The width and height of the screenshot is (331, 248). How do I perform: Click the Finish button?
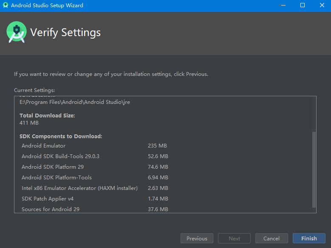pos(309,238)
